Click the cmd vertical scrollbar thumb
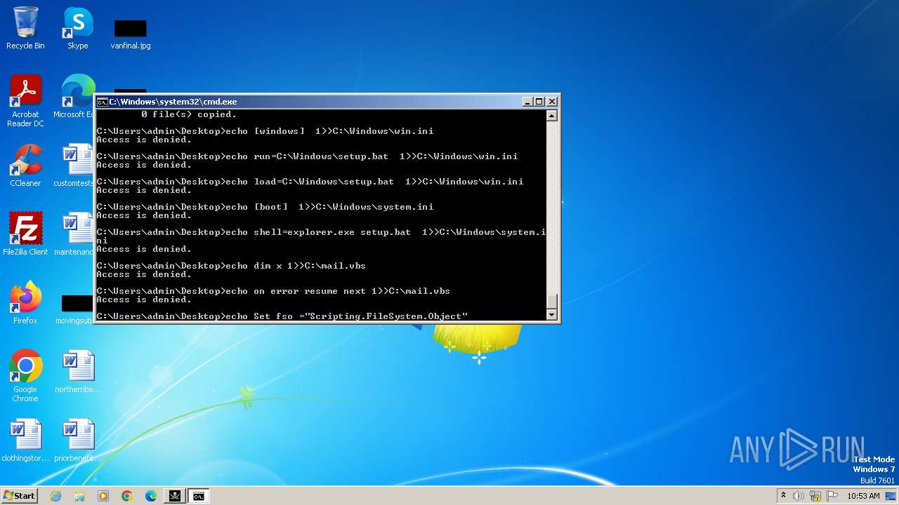 tap(552, 301)
